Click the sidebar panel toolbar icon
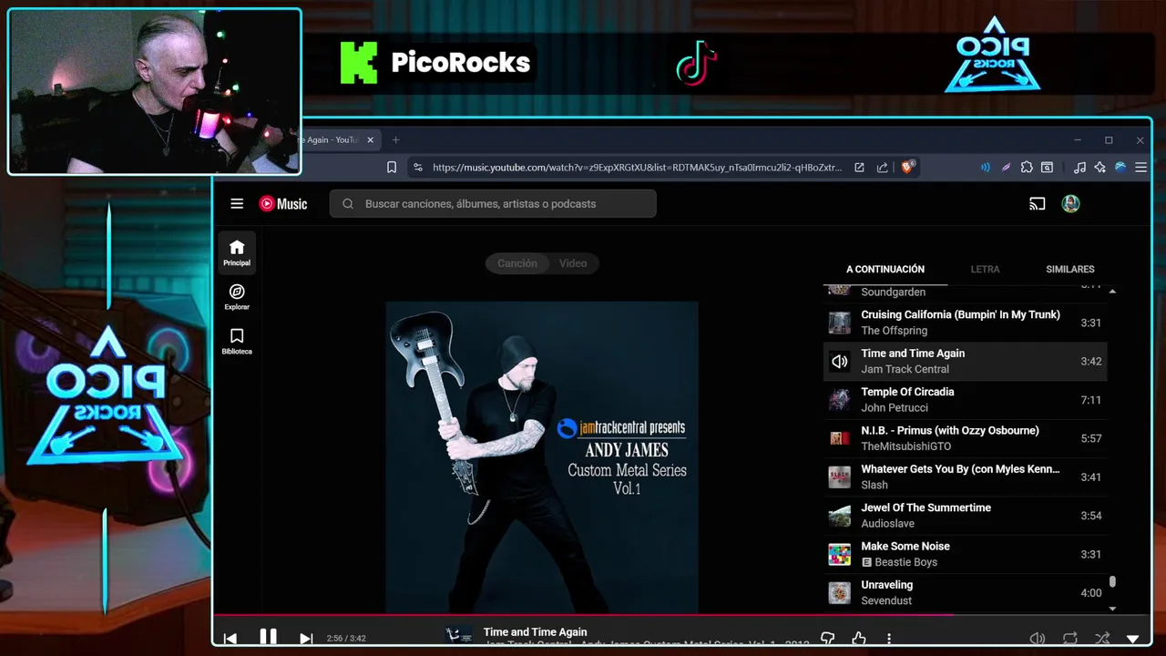1166x656 pixels. tap(1048, 168)
